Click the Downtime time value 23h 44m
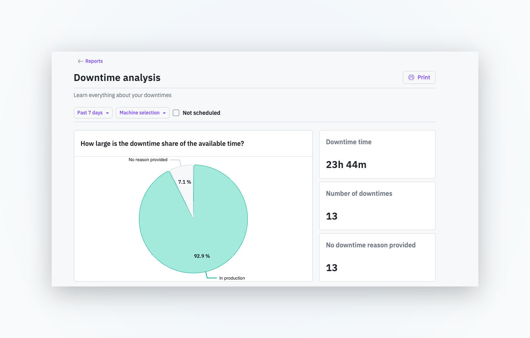Viewport: 530px width, 338px height. (x=346, y=164)
